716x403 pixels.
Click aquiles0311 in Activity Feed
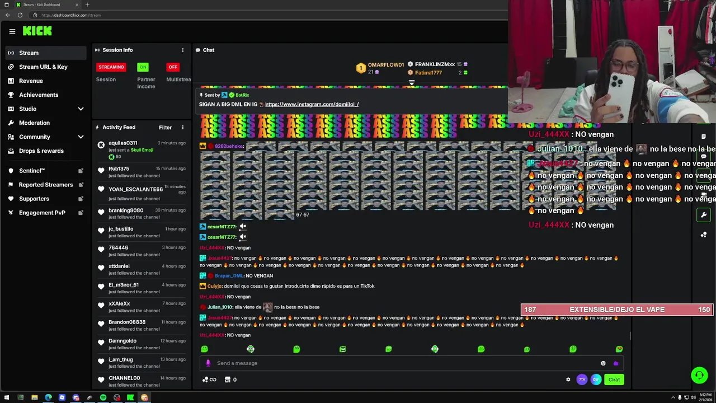[123, 143]
